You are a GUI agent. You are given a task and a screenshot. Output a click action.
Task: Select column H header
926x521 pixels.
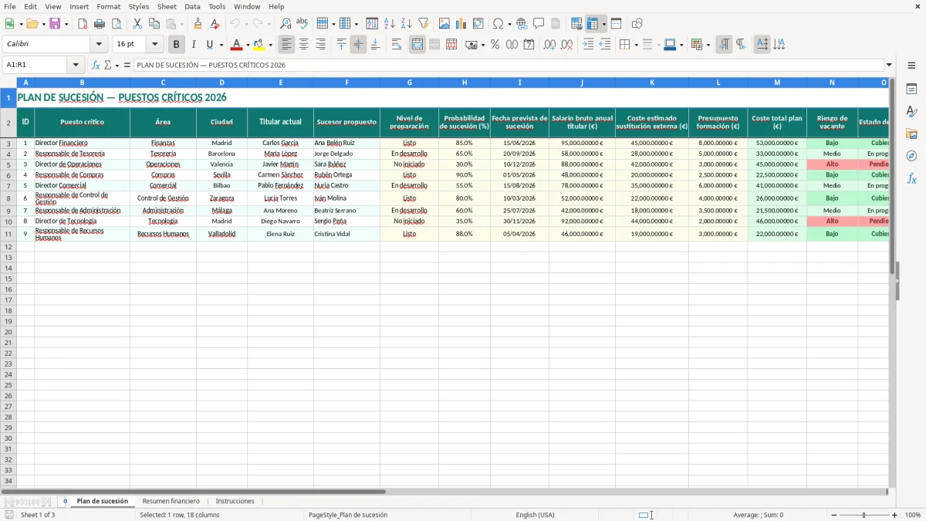[465, 83]
